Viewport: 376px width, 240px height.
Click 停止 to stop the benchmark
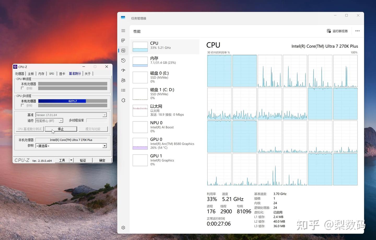(x=61, y=129)
